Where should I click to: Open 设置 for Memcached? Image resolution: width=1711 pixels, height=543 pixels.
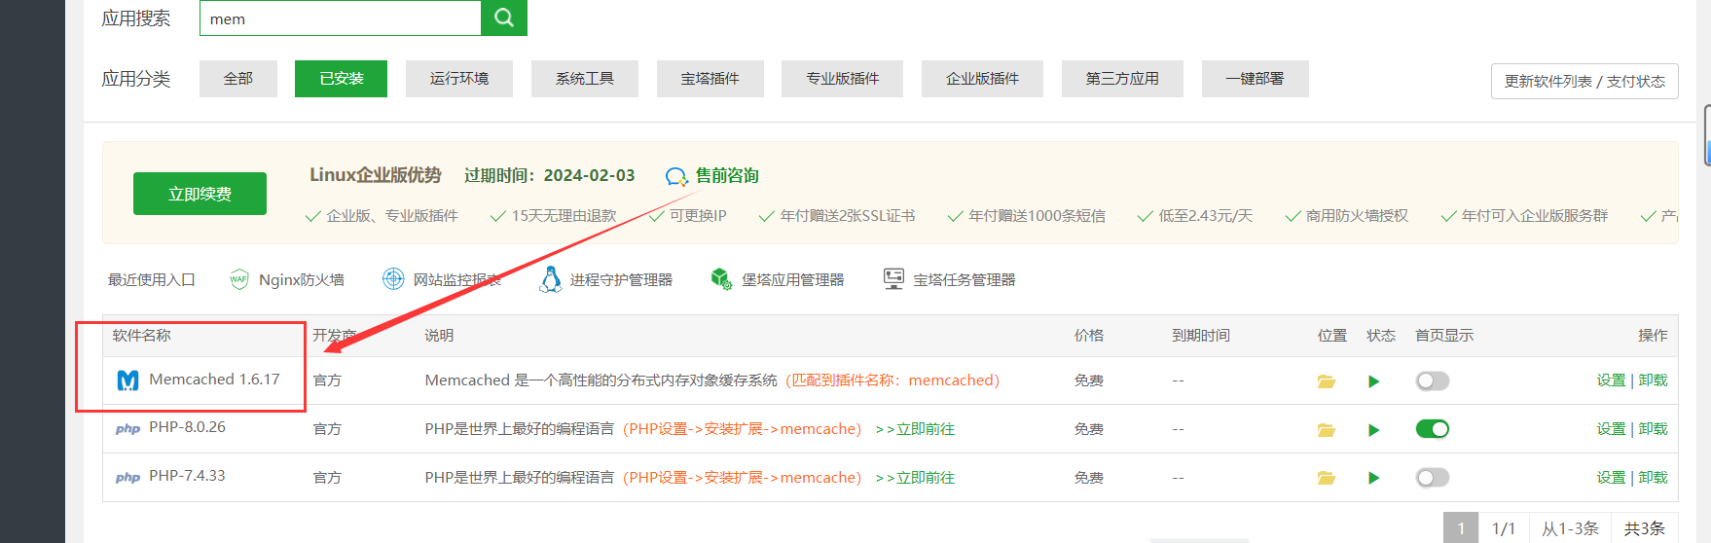click(x=1611, y=380)
